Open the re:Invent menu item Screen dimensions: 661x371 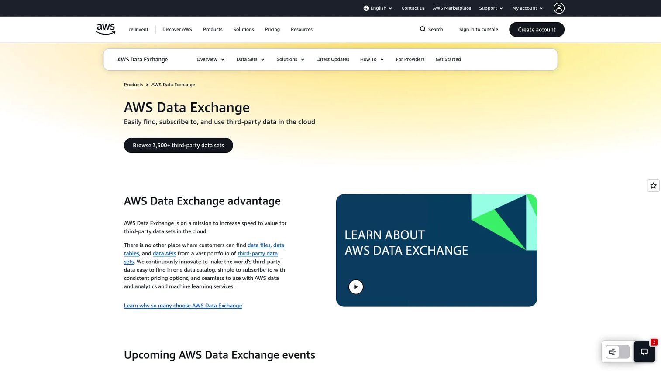(x=138, y=29)
